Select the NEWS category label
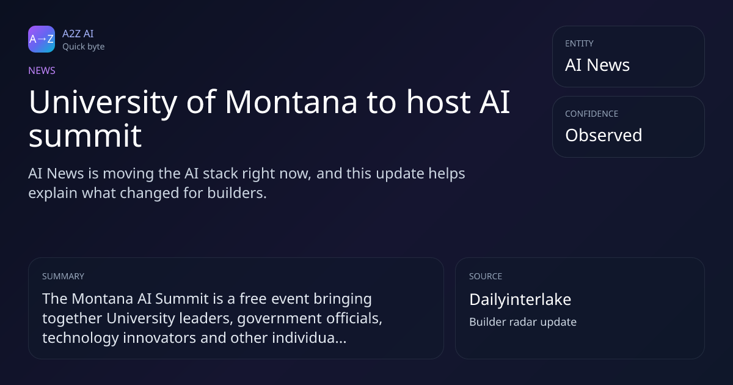The height and width of the screenshot is (385, 733). click(42, 70)
